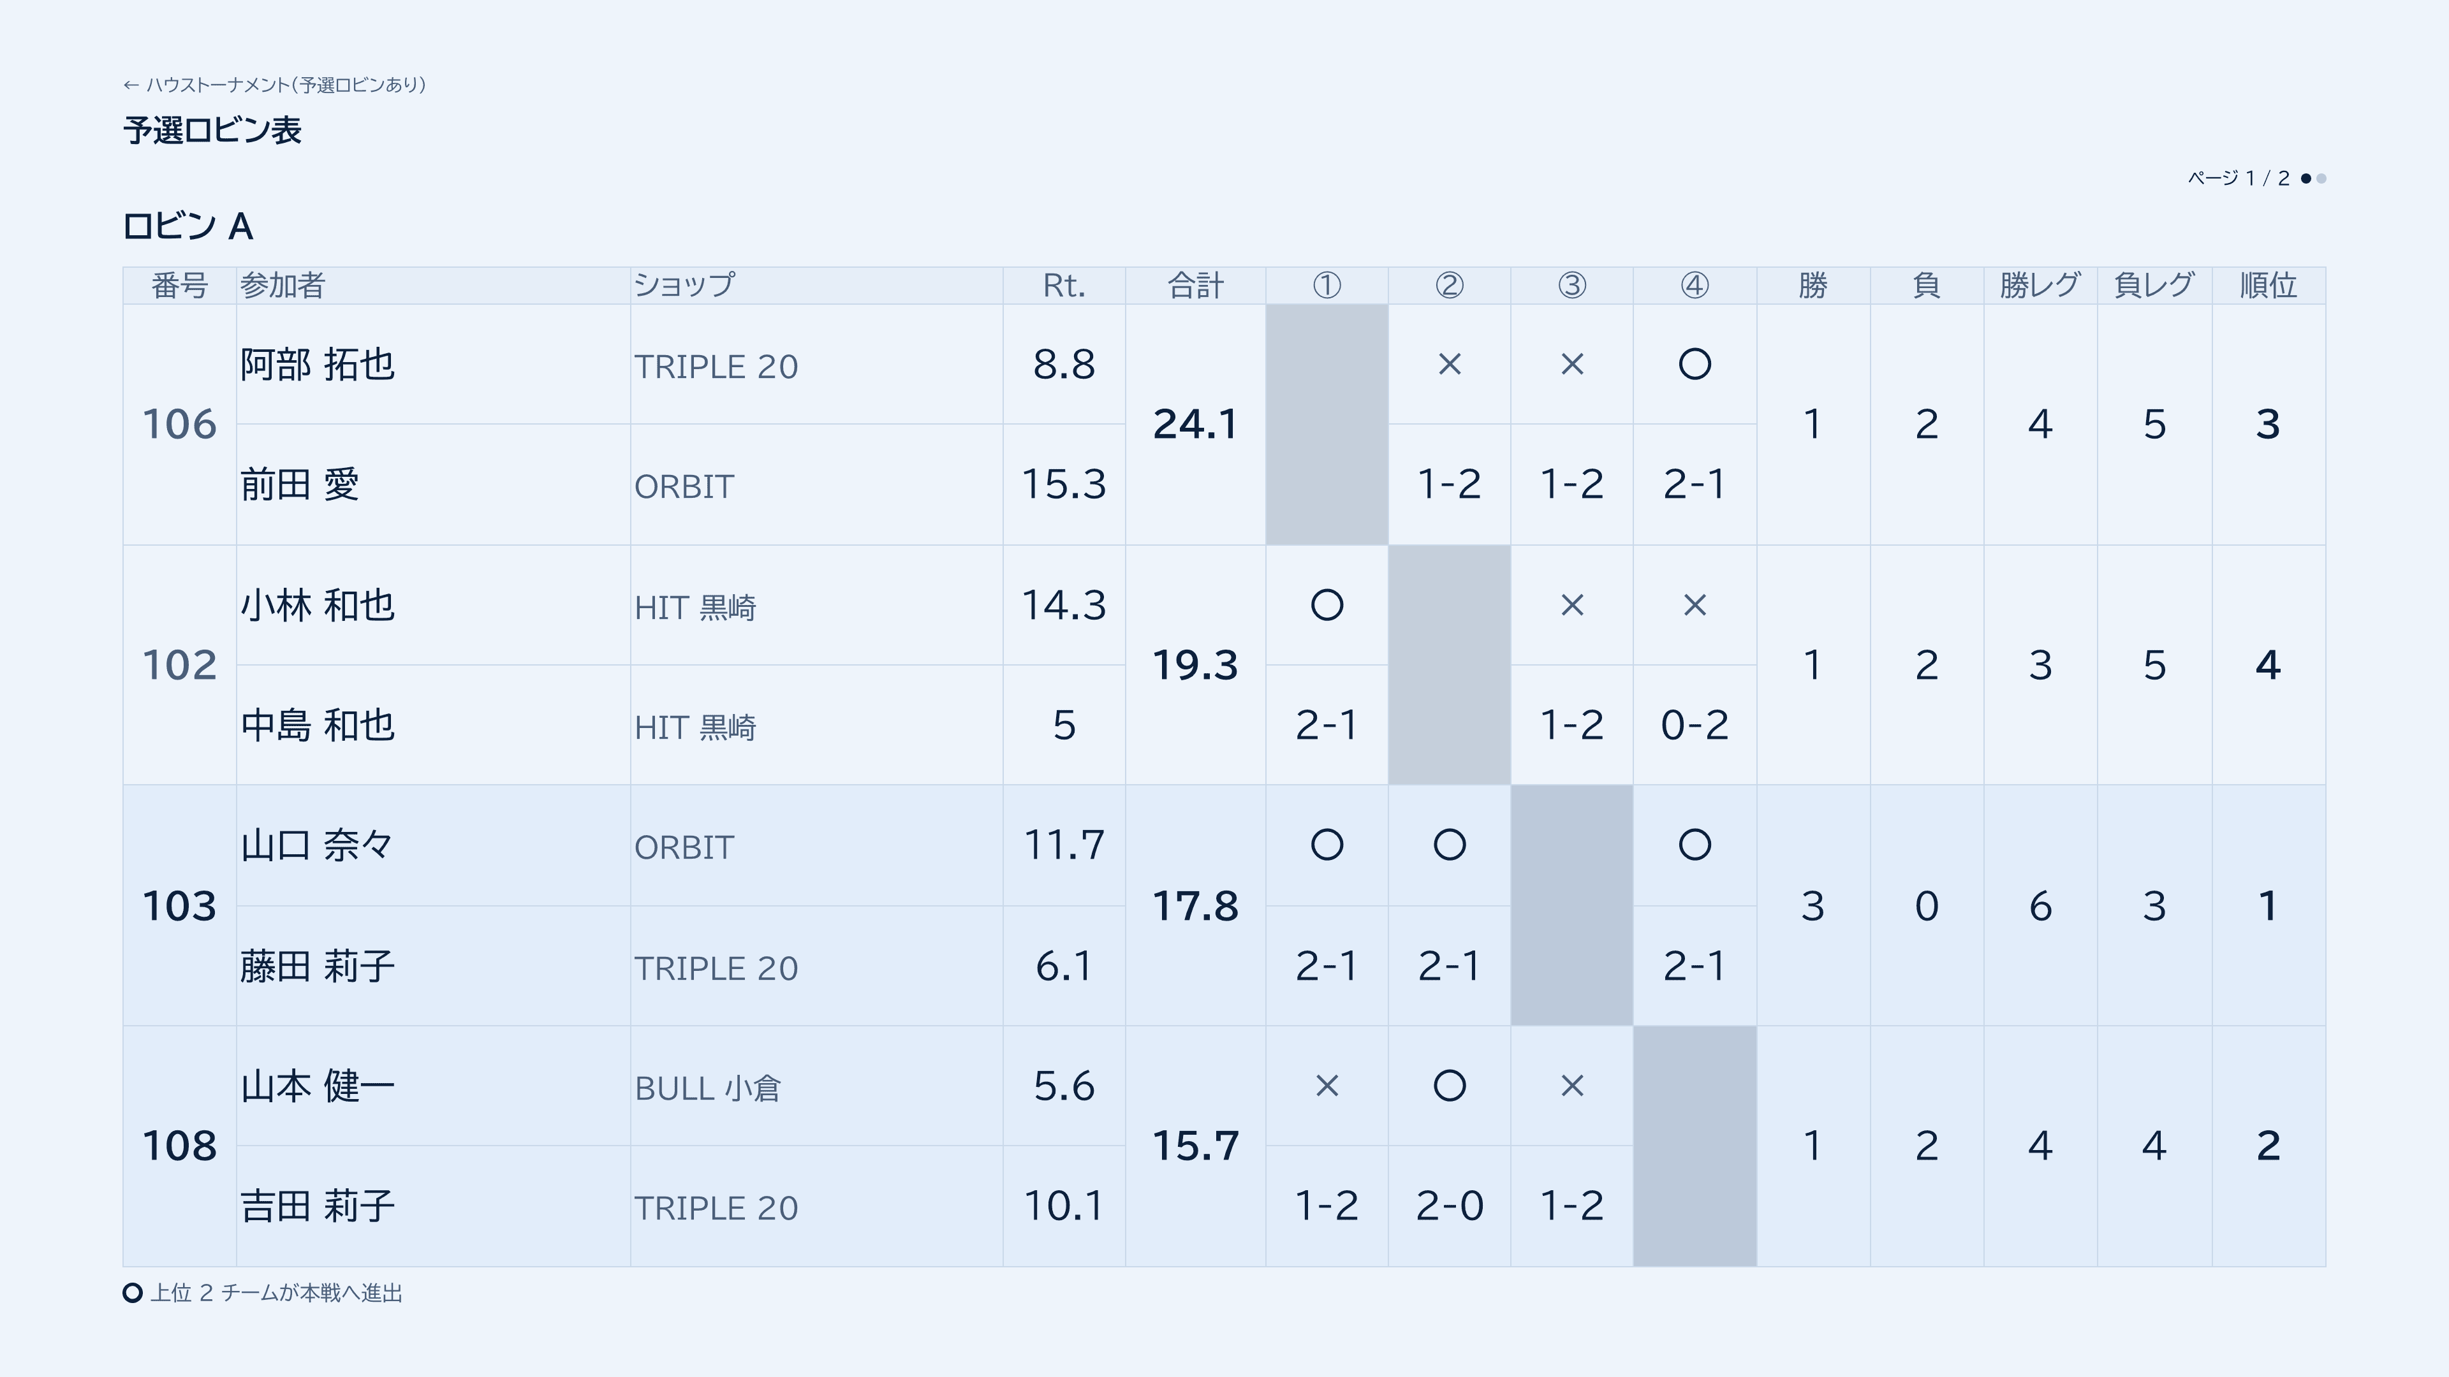2449x1377 pixels.
Task: Select team number 103 cell
Action: click(180, 905)
